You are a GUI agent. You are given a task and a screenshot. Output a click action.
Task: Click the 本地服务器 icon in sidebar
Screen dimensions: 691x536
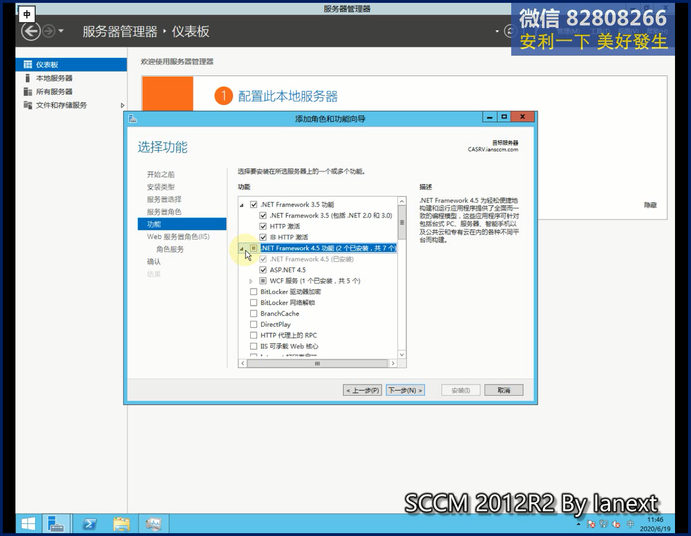27,78
